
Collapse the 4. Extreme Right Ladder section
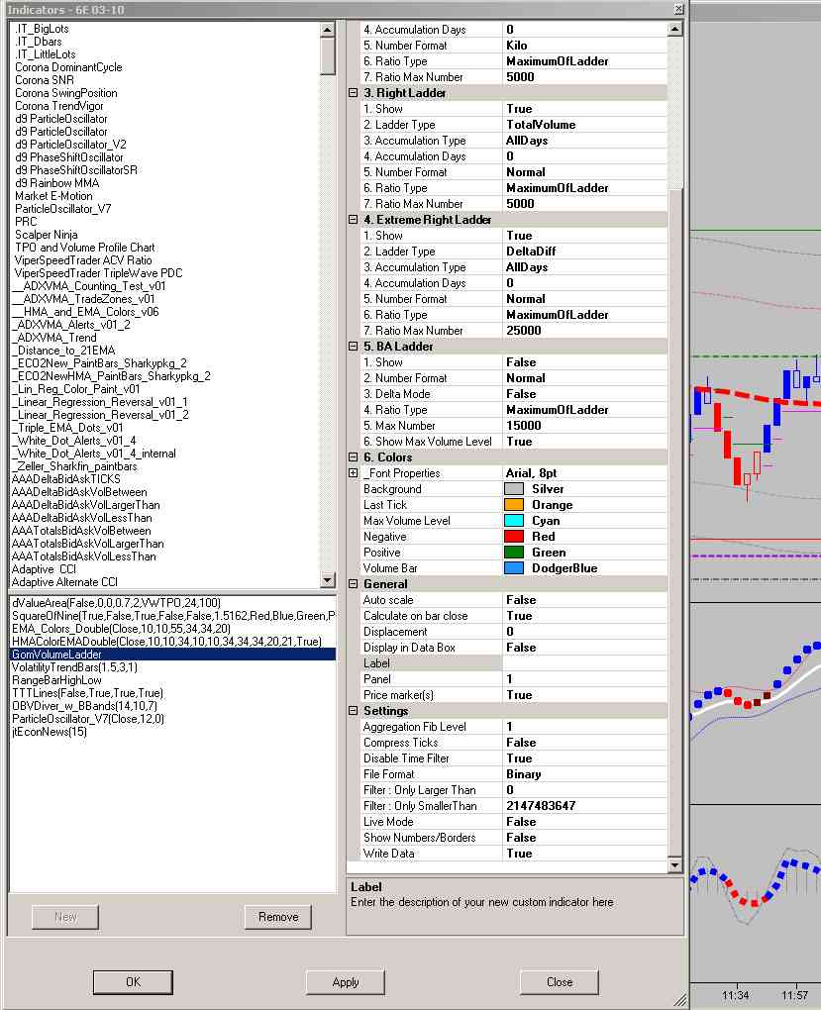coord(354,220)
